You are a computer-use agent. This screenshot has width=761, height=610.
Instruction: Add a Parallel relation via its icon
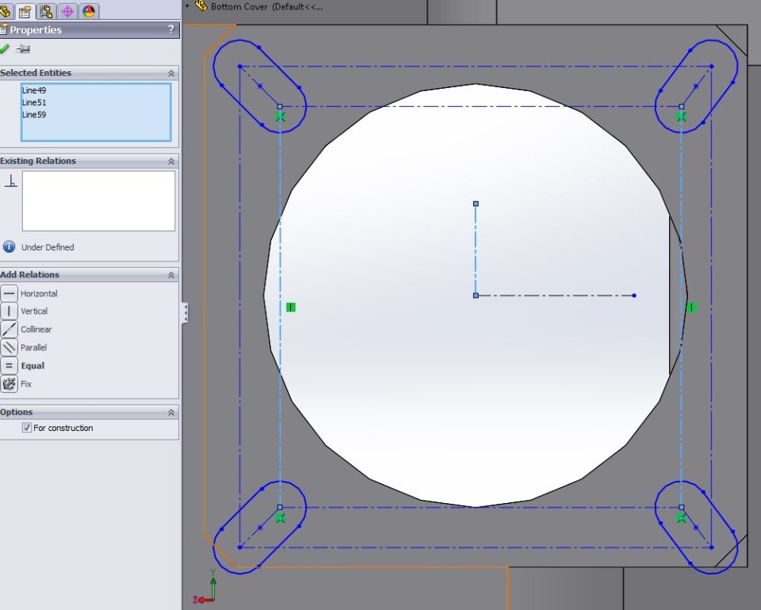[9, 347]
